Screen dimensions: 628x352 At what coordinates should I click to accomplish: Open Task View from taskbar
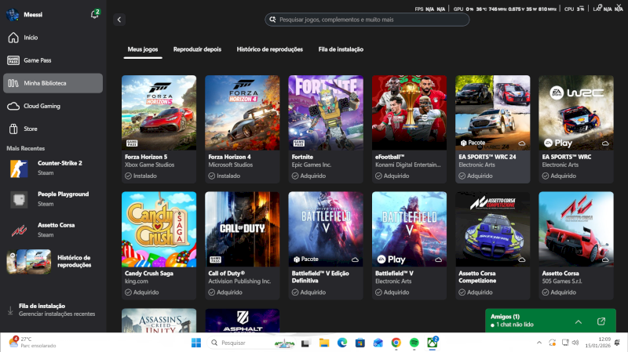(305, 343)
